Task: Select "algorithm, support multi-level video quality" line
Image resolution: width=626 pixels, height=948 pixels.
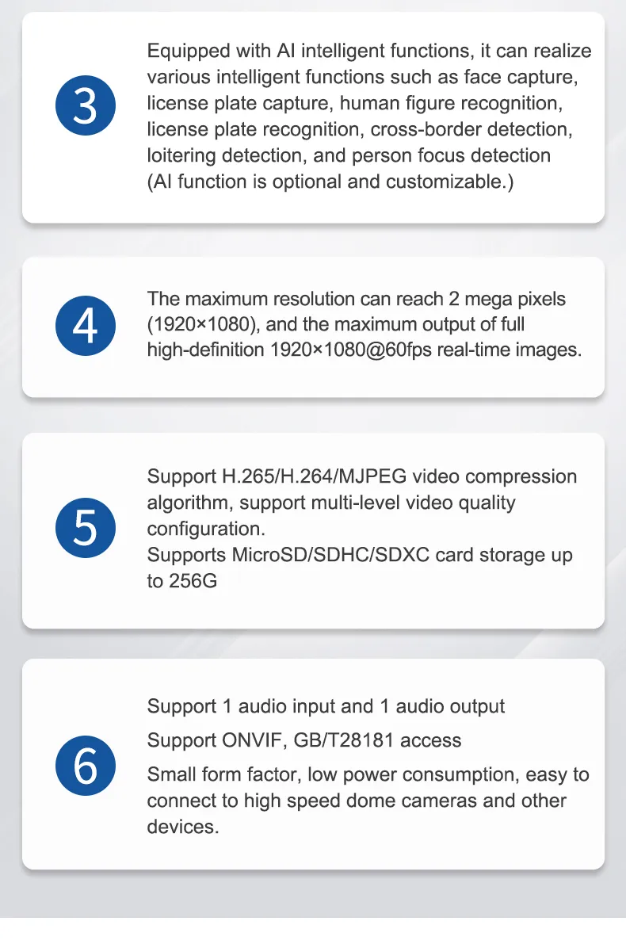Action: coord(331,503)
